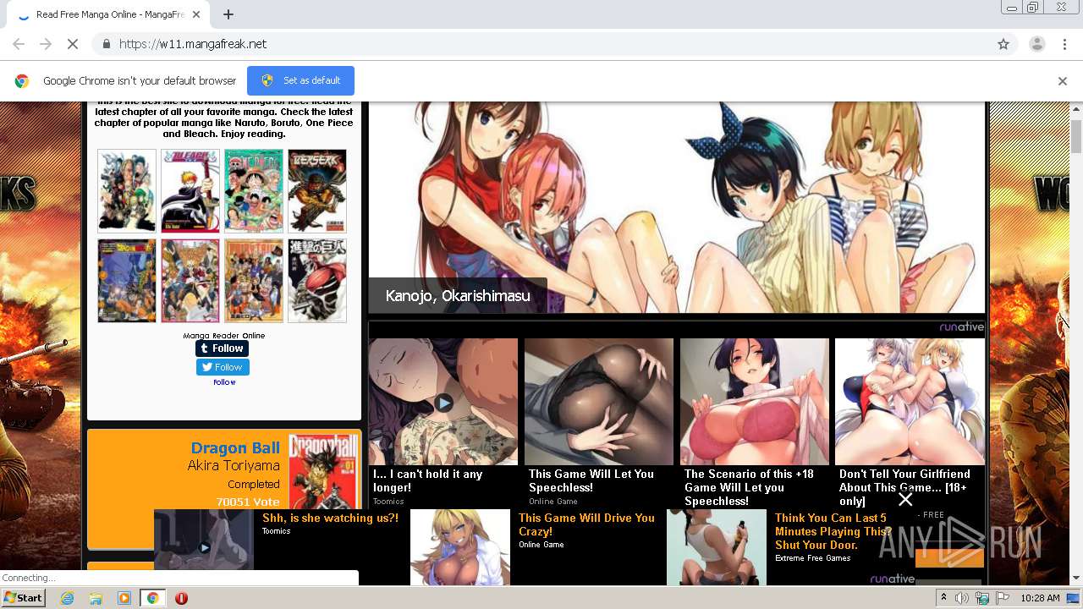Click the small blue Follow link
The height and width of the screenshot is (609, 1083).
pos(224,382)
